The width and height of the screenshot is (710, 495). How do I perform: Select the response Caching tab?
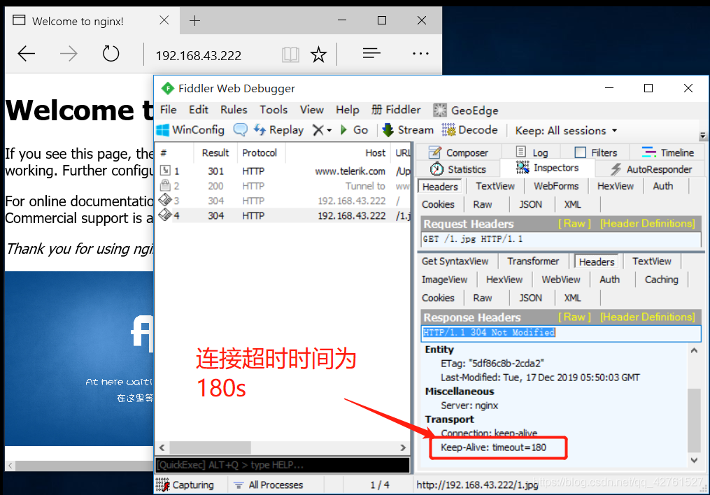(661, 280)
